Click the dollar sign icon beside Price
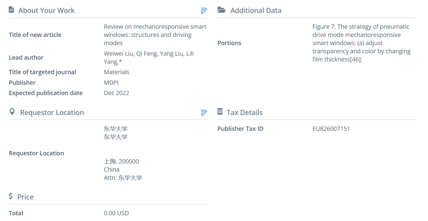This screenshot has width=428, height=221. pyautogui.click(x=11, y=196)
